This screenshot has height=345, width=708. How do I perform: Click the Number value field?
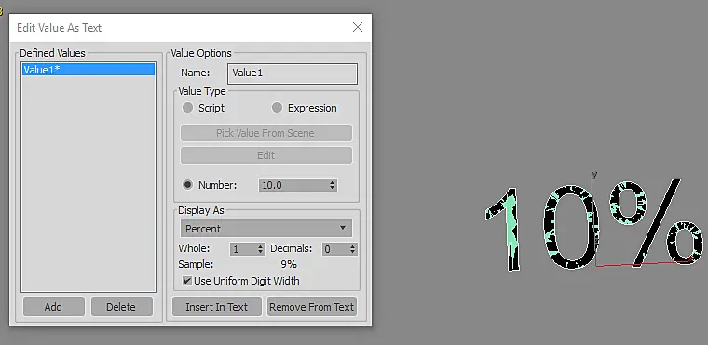click(293, 185)
